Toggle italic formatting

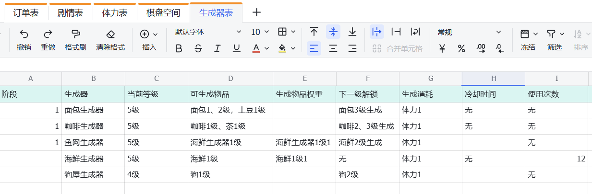[217, 48]
